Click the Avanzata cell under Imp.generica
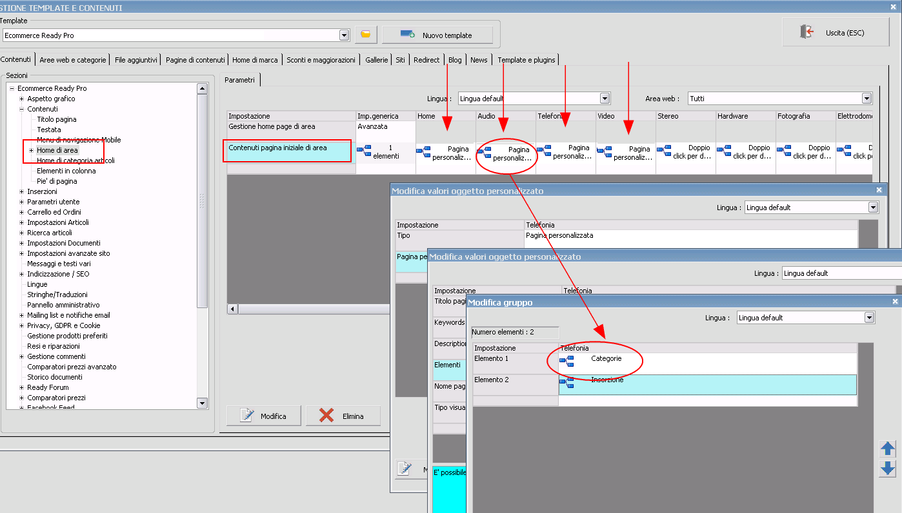 coord(386,131)
